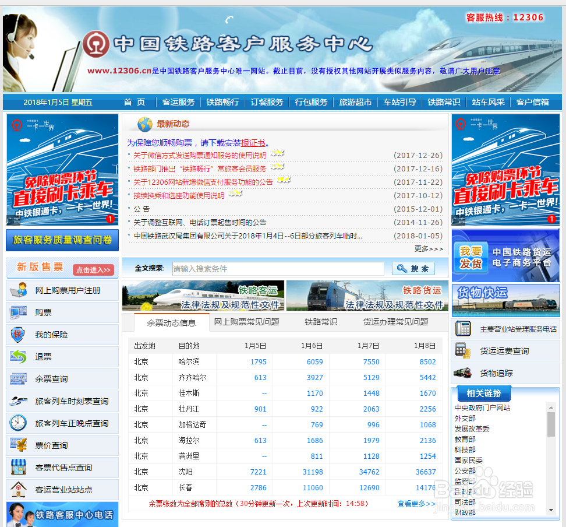The height and width of the screenshot is (527, 566).
Task: Open the 首页 navigation item
Action: [x=135, y=102]
